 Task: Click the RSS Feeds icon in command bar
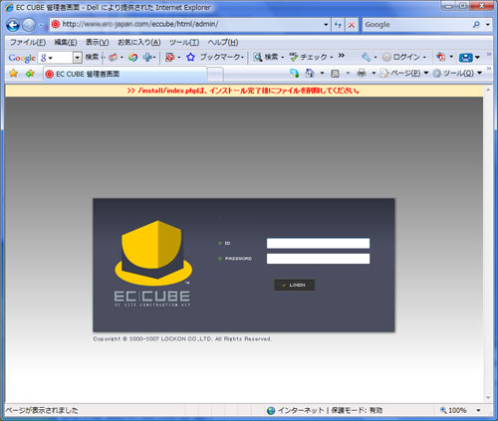click(x=335, y=74)
